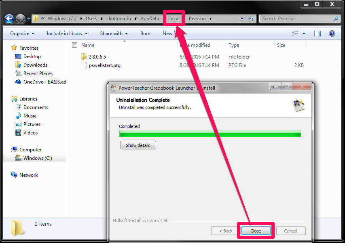Open the Organize menu
Screen dimensions: 345x243
coord(22,34)
